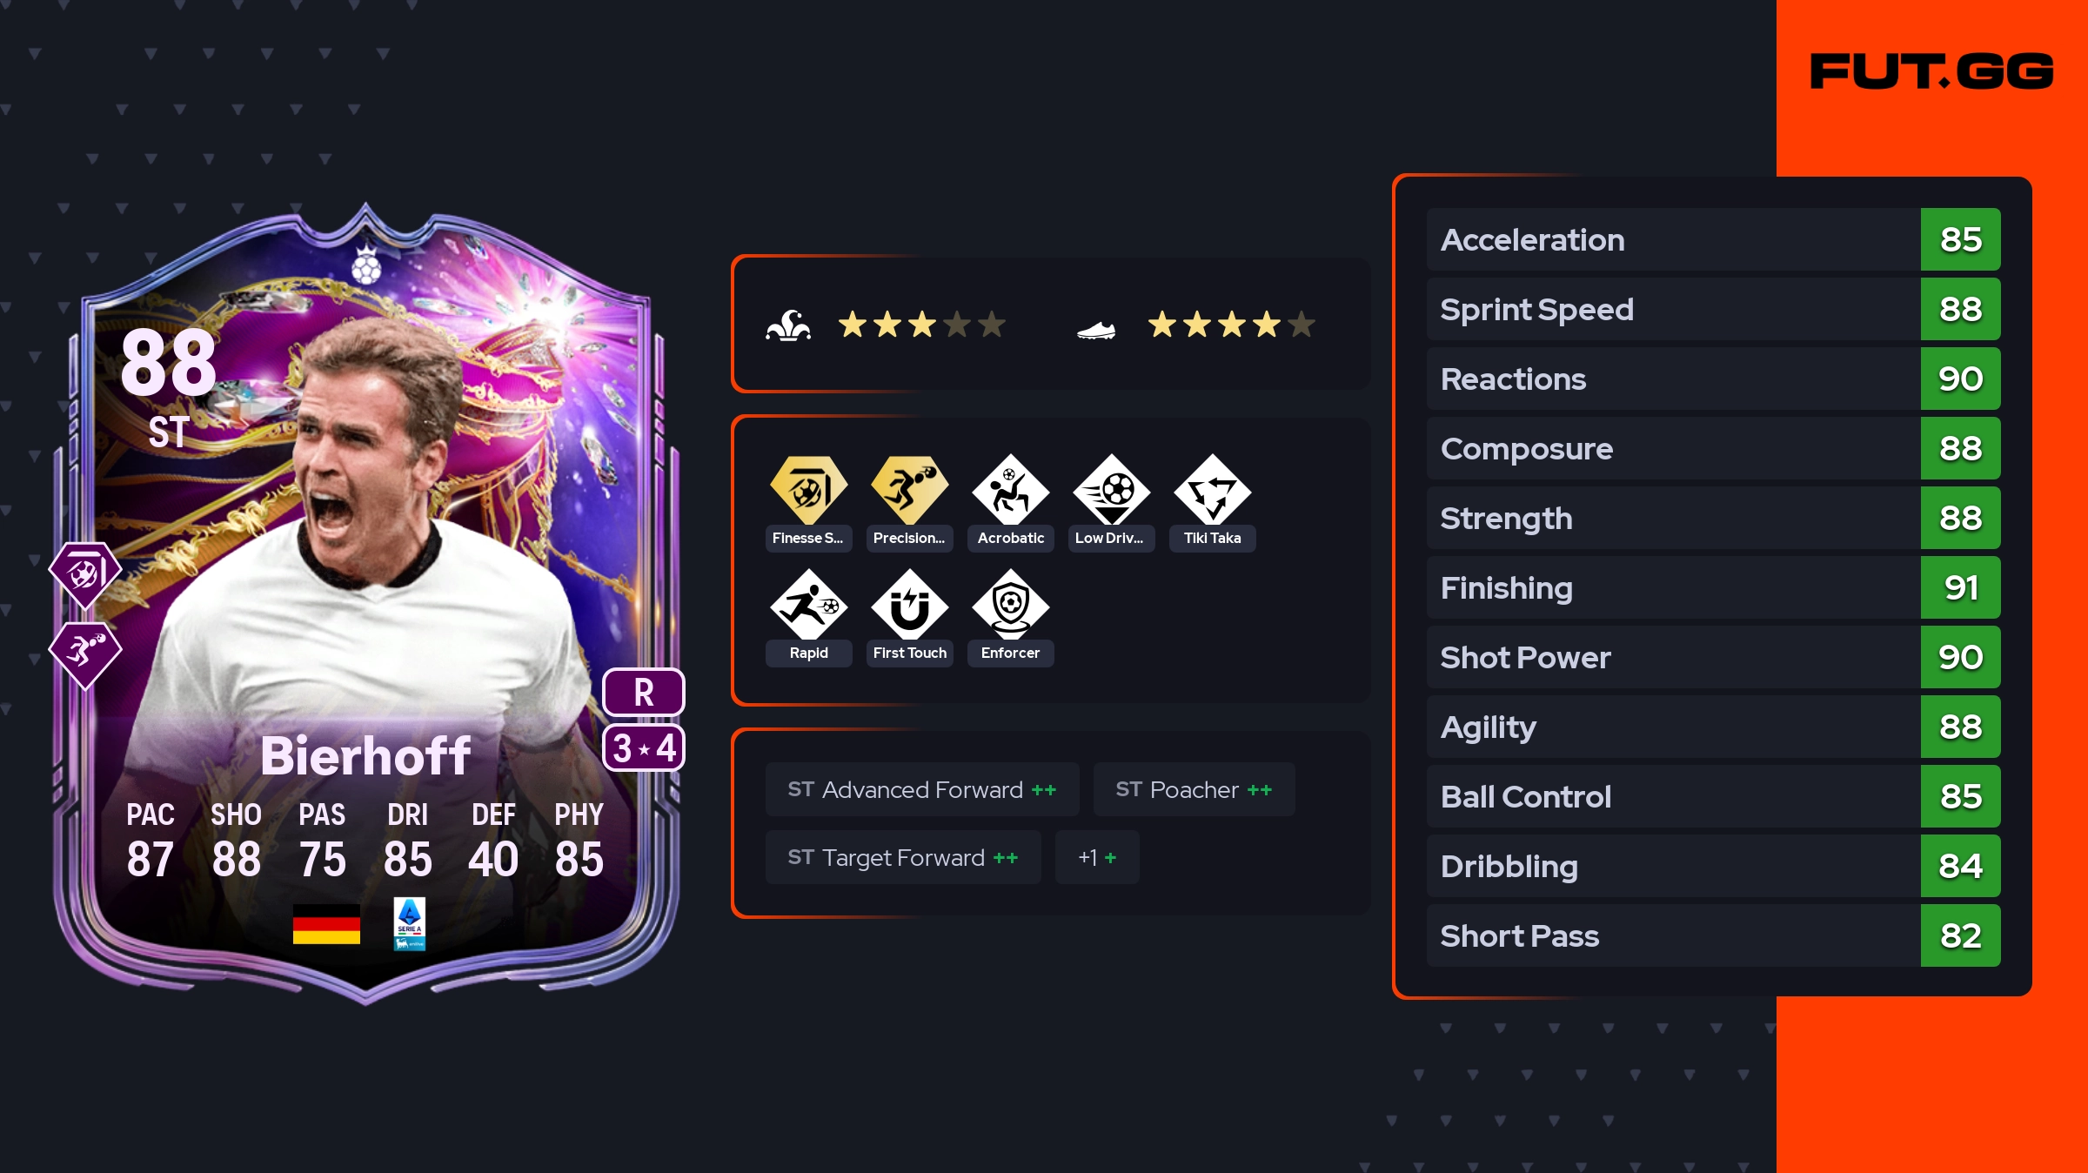The image size is (2088, 1173).
Task: Click the Tiki Taka playstyle icon
Action: pos(1212,490)
